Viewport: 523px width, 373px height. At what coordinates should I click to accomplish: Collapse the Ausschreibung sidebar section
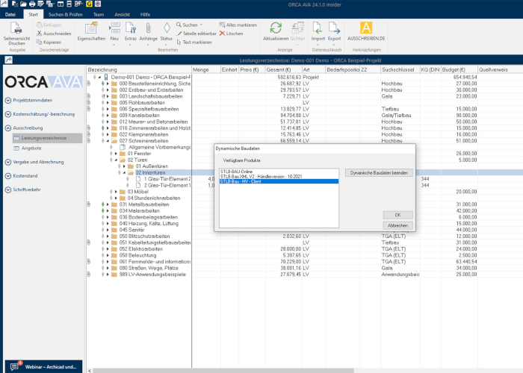click(24, 128)
